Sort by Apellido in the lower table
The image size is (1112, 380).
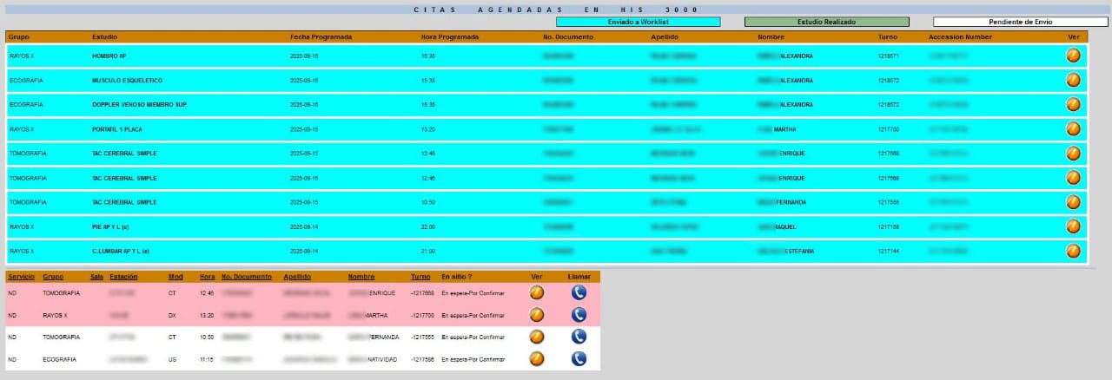click(x=297, y=277)
